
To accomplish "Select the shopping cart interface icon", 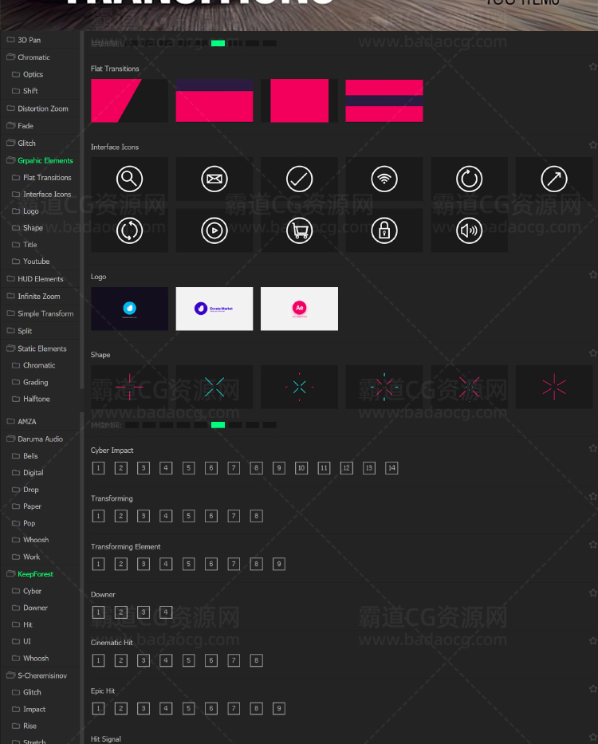I will click(x=299, y=231).
